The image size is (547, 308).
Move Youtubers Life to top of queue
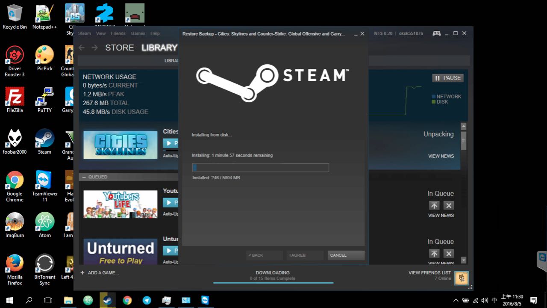[434, 205]
